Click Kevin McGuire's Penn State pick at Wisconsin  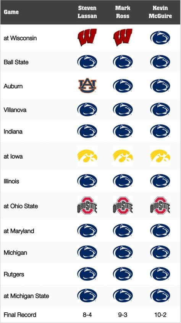(x=160, y=38)
